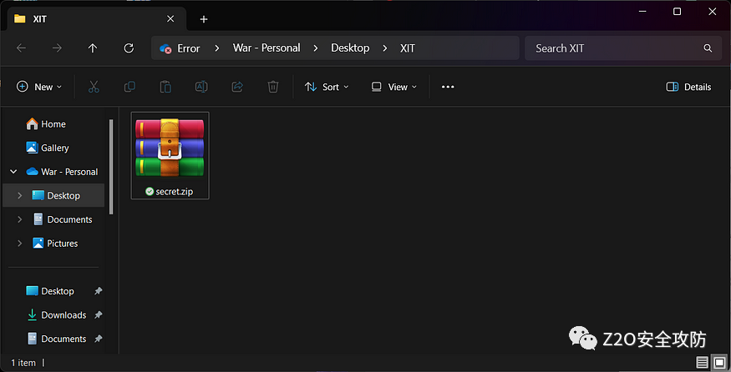The height and width of the screenshot is (372, 731).
Task: Click XIT breadcrumb in address bar
Action: pos(408,48)
